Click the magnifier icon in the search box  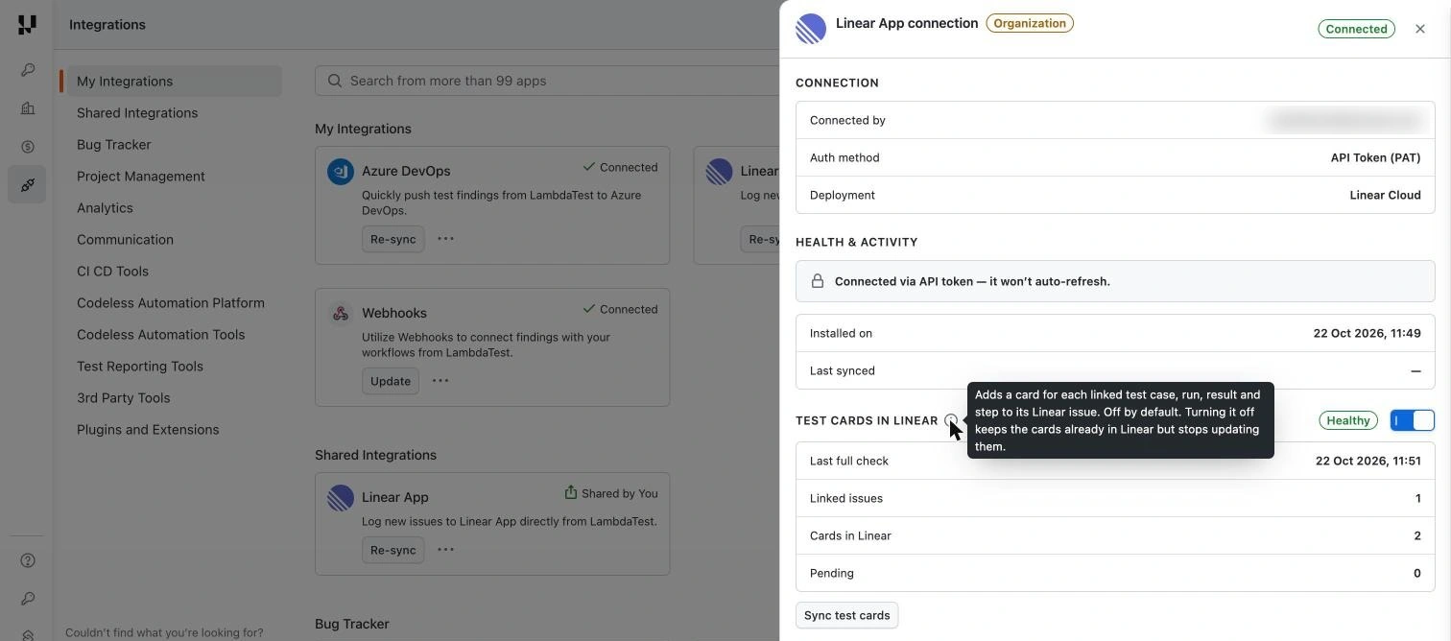click(x=335, y=81)
